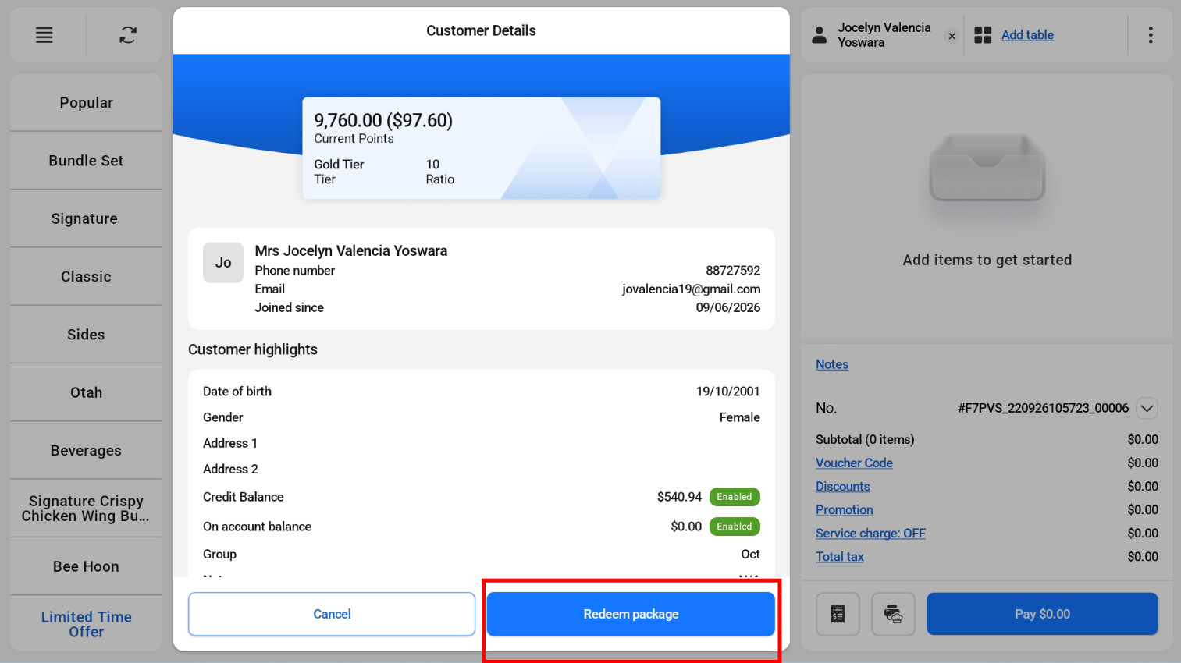
Task: Select the Bundle Set category
Action: click(x=86, y=161)
